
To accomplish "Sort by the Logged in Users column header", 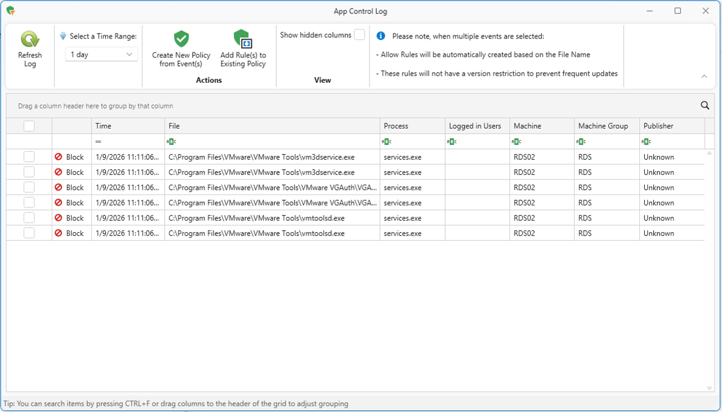I will pyautogui.click(x=475, y=126).
